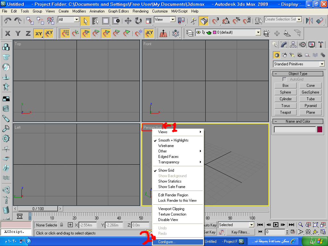Image resolution: width=328 pixels, height=246 pixels.
Task: Choose Select and Rotate tool
Action: 138,21
